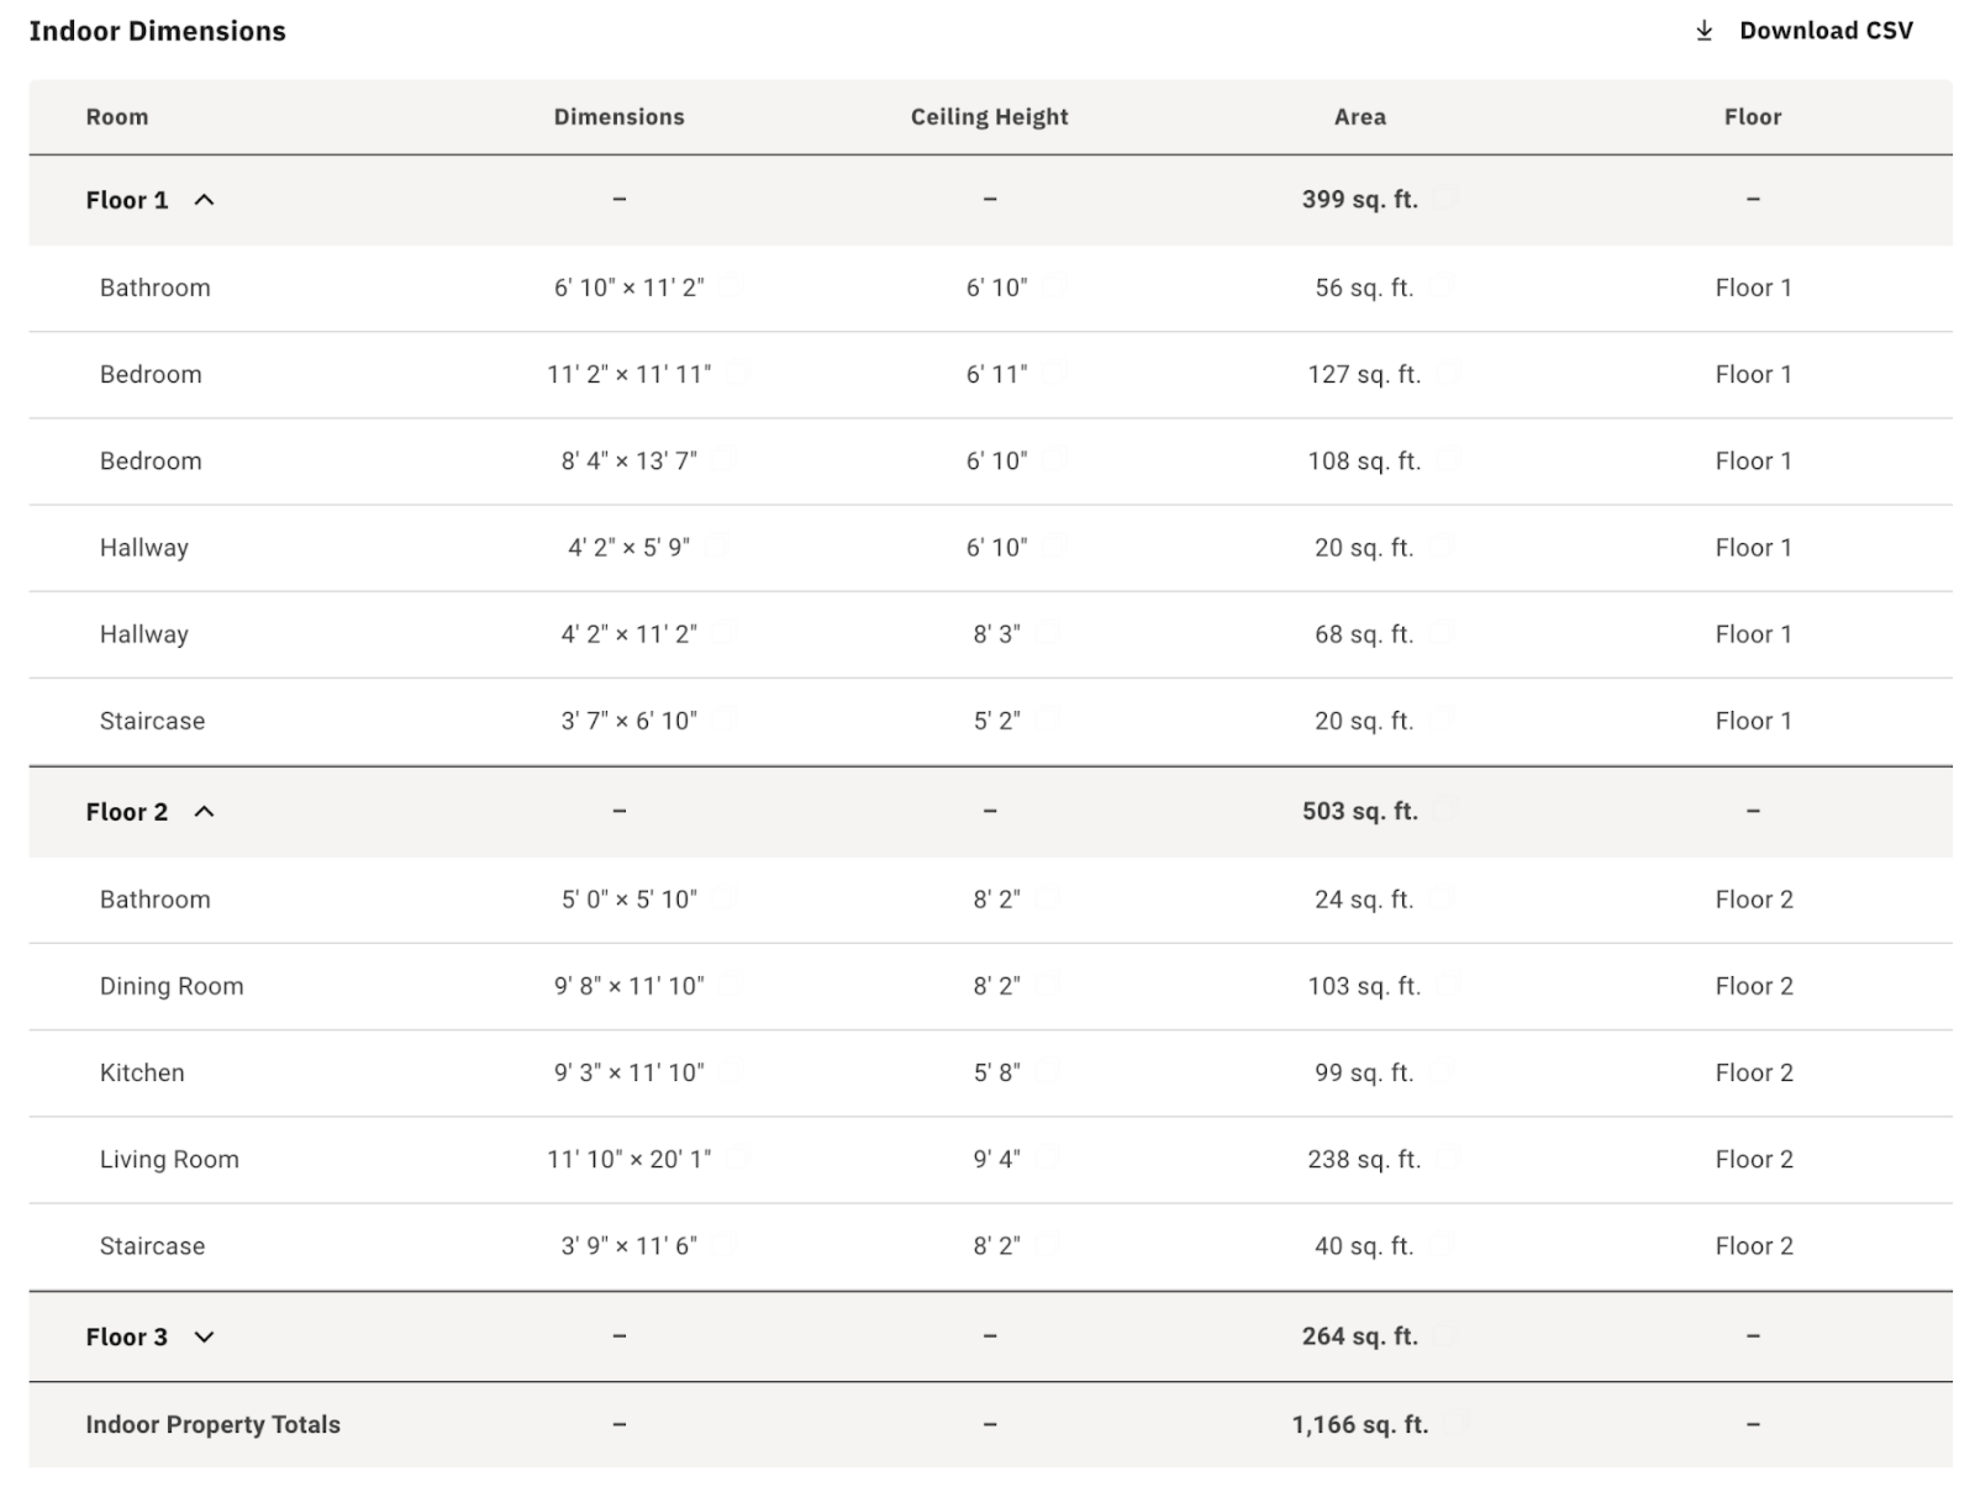
Task: Click the 99 sq. ft. area cell
Action: click(1364, 1072)
